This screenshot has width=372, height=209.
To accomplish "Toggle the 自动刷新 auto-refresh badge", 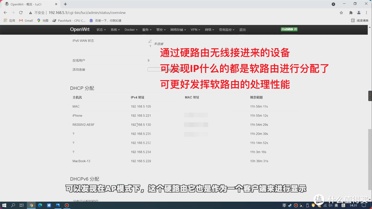I will coord(289,29).
